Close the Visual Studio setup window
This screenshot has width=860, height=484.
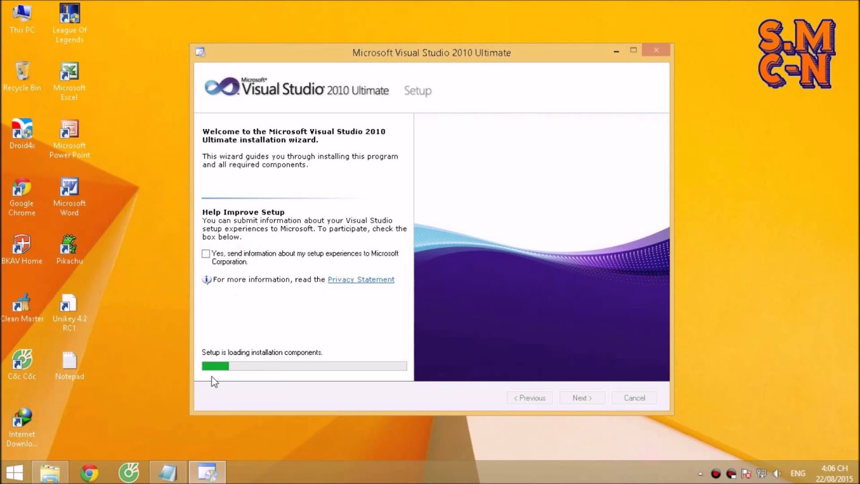click(656, 50)
